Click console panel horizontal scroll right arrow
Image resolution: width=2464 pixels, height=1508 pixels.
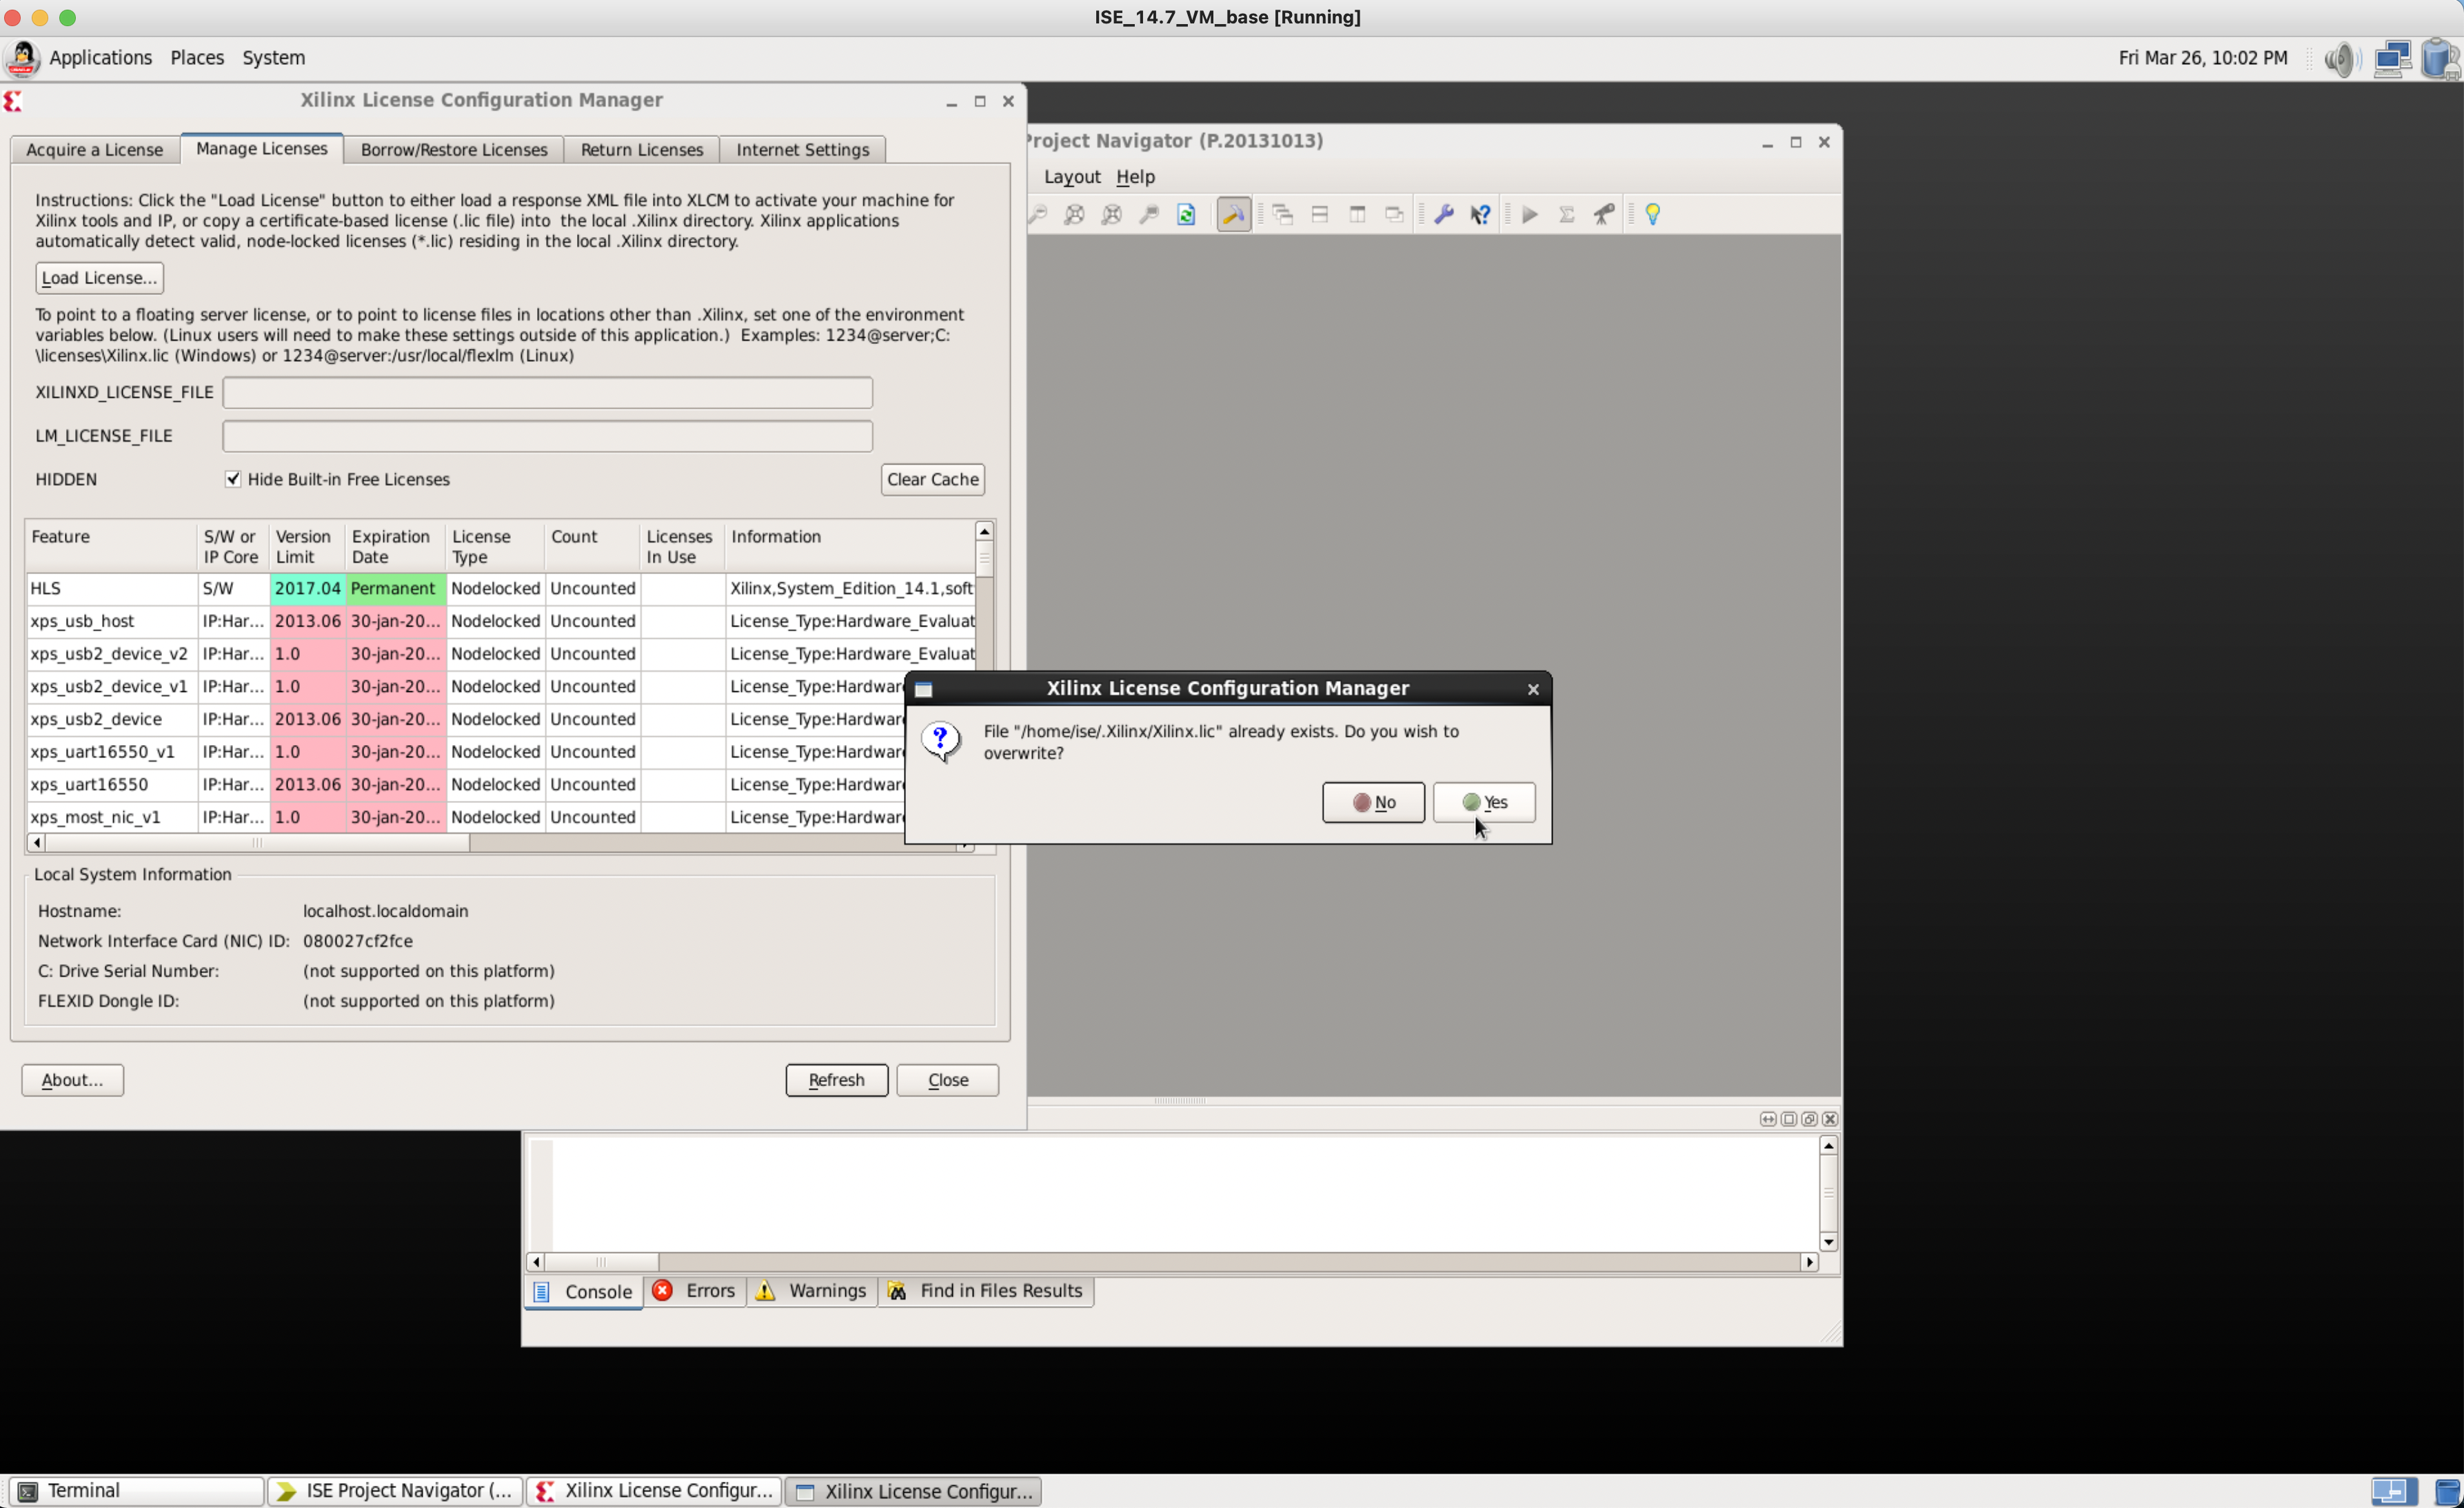click(1809, 1262)
